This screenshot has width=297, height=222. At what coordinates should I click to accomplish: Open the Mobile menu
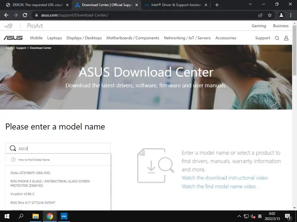pos(36,38)
